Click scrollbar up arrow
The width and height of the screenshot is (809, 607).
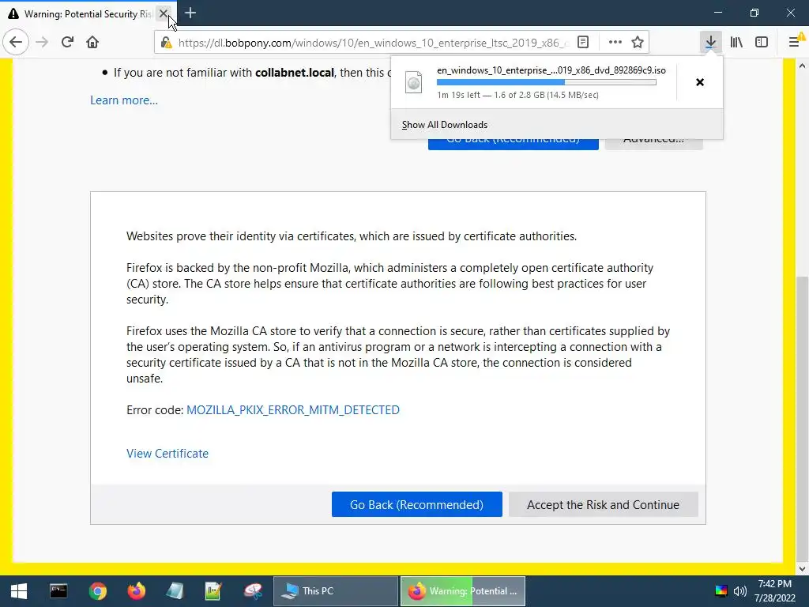click(803, 66)
